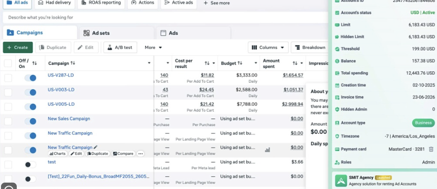
Task: Click the Timezone shield icon
Action: click(x=337, y=136)
